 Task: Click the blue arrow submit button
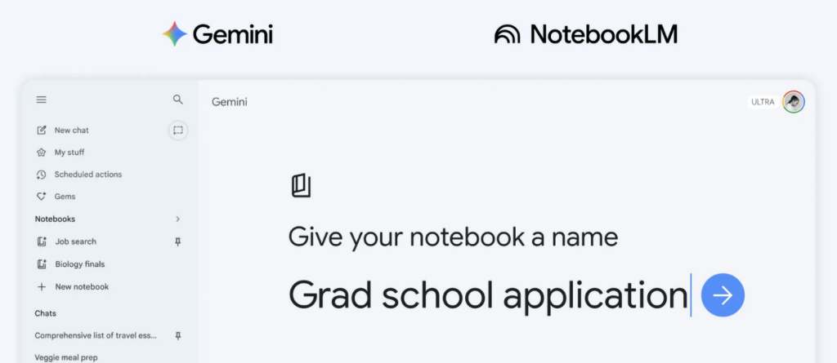(723, 294)
